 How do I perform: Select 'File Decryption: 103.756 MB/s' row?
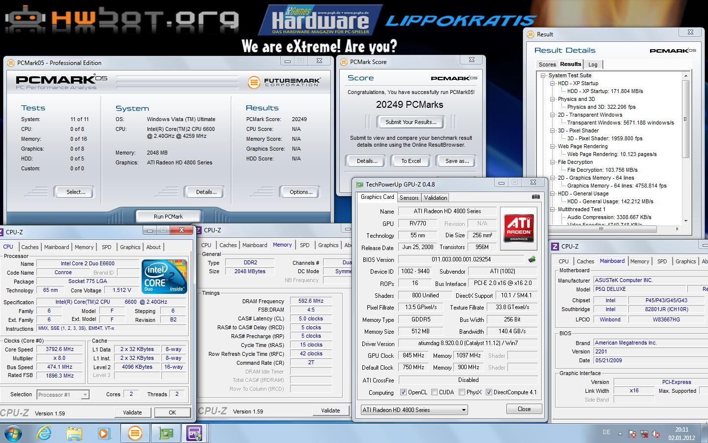(602, 170)
